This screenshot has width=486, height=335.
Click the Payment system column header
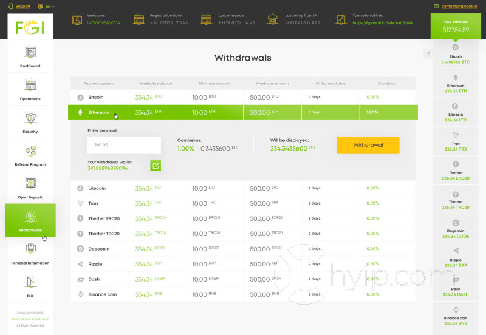pyautogui.click(x=98, y=84)
